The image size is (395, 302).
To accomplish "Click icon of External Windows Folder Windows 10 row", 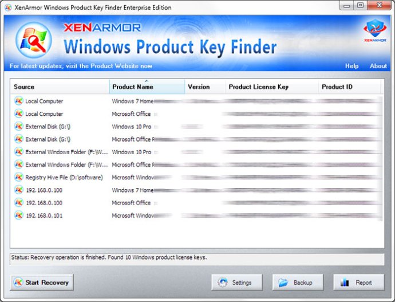I will (x=19, y=152).
